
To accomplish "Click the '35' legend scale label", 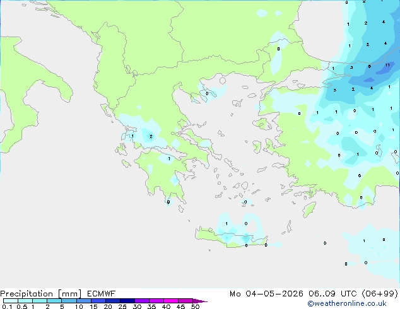I will coord(151,306).
